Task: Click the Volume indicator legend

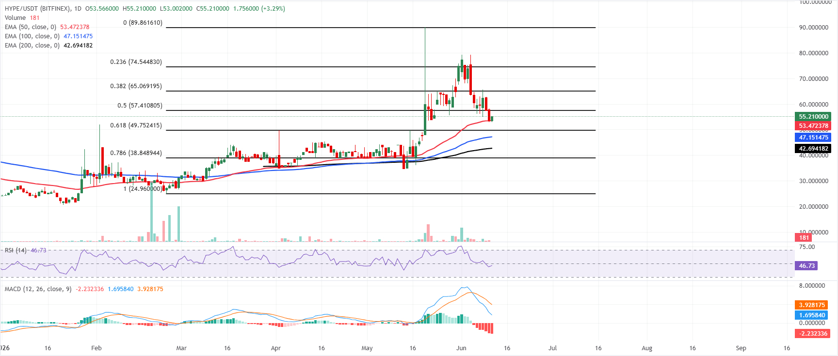Action: (15, 18)
